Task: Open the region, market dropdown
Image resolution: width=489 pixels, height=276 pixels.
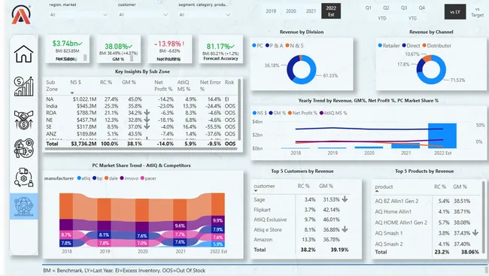Action: (78, 14)
